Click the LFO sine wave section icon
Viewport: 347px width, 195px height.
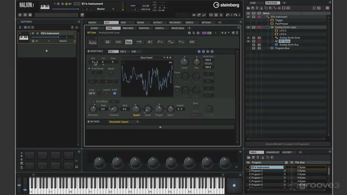pyautogui.click(x=171, y=42)
